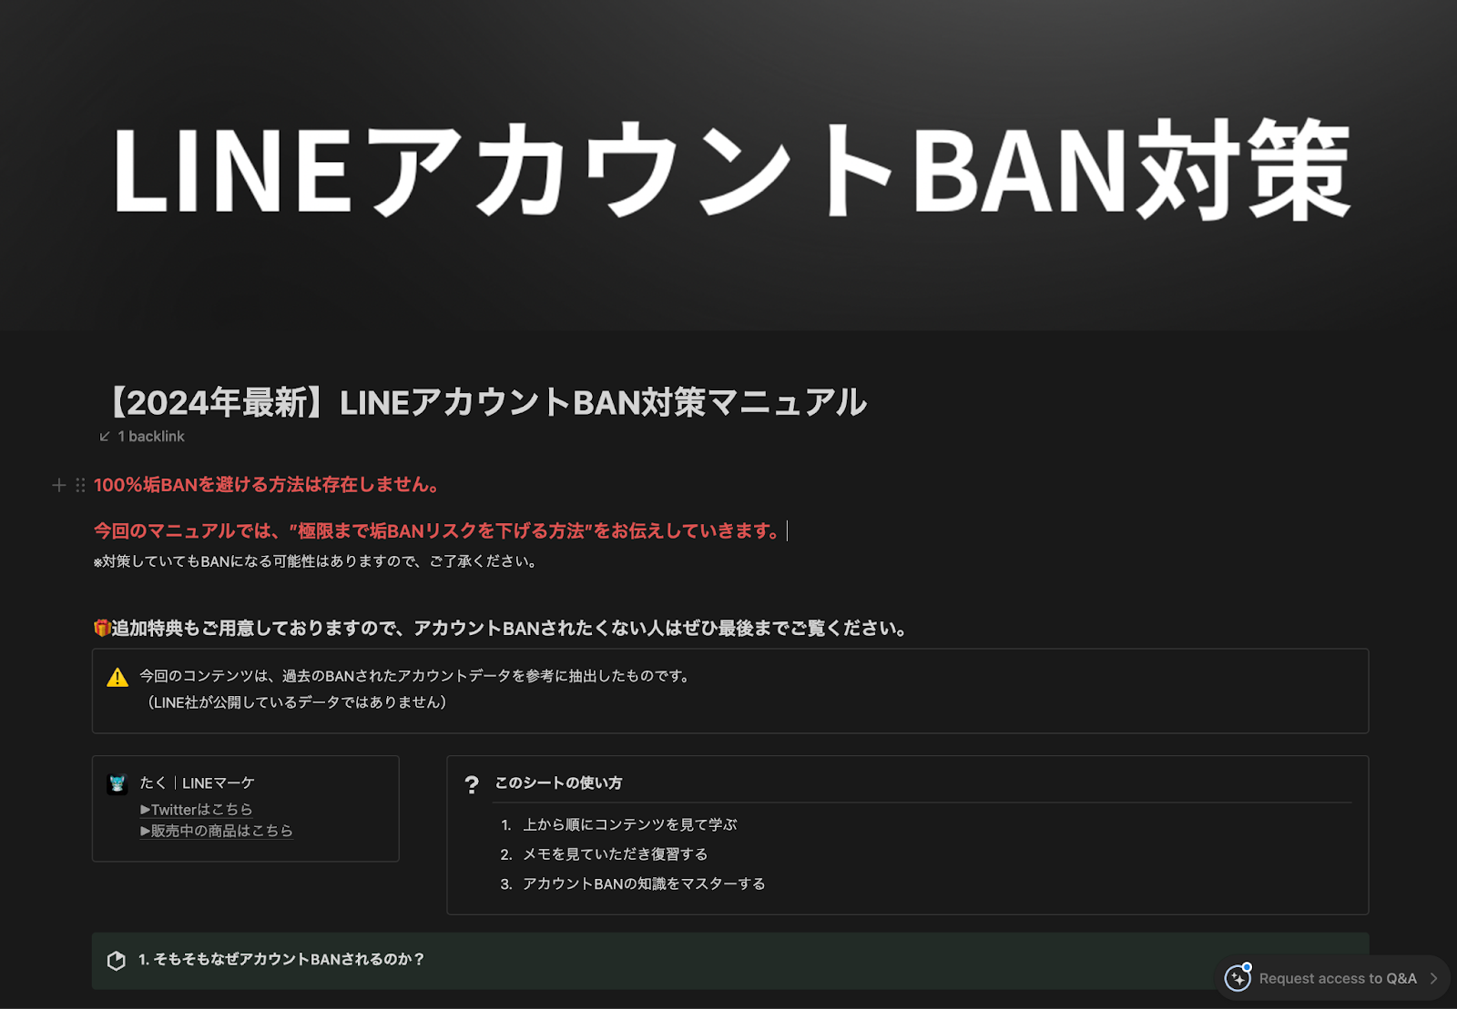Click the heading このシートの使い方
The width and height of the screenshot is (1457, 1009).
pos(558,782)
